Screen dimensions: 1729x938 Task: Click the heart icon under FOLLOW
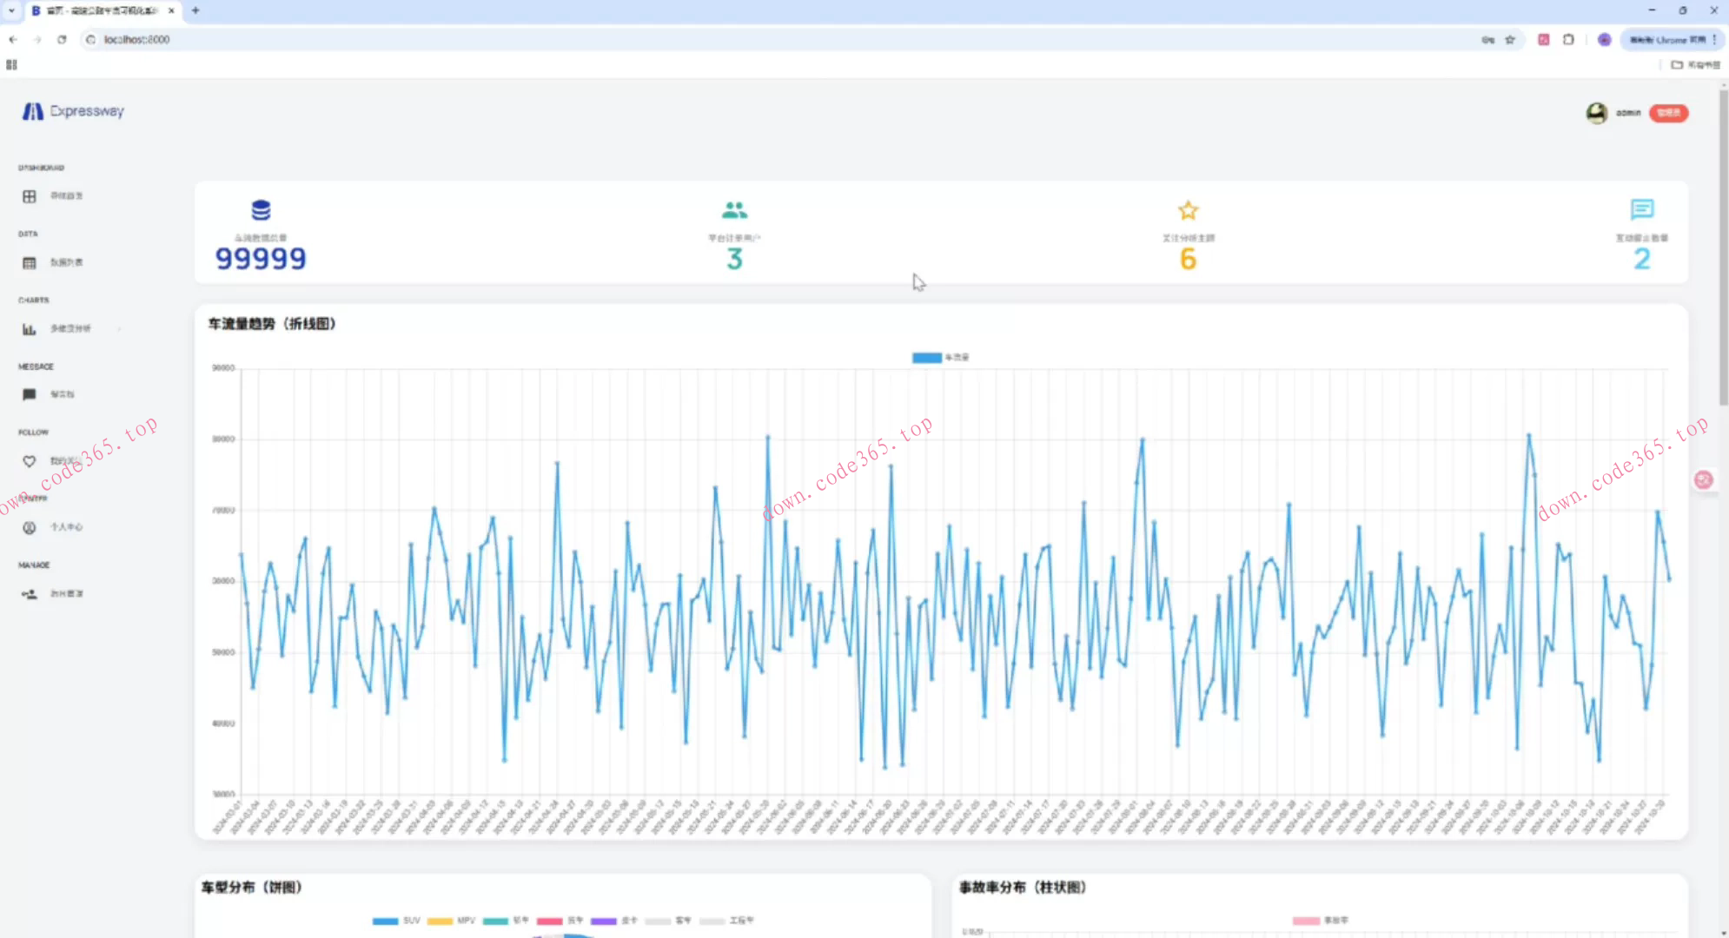30,461
